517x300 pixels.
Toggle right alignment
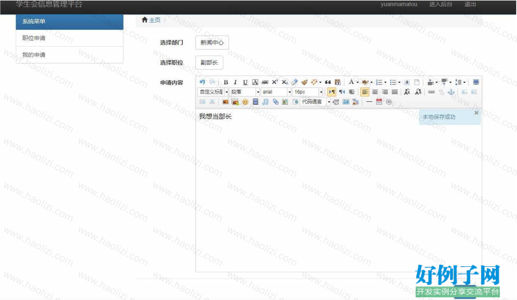coord(385,92)
